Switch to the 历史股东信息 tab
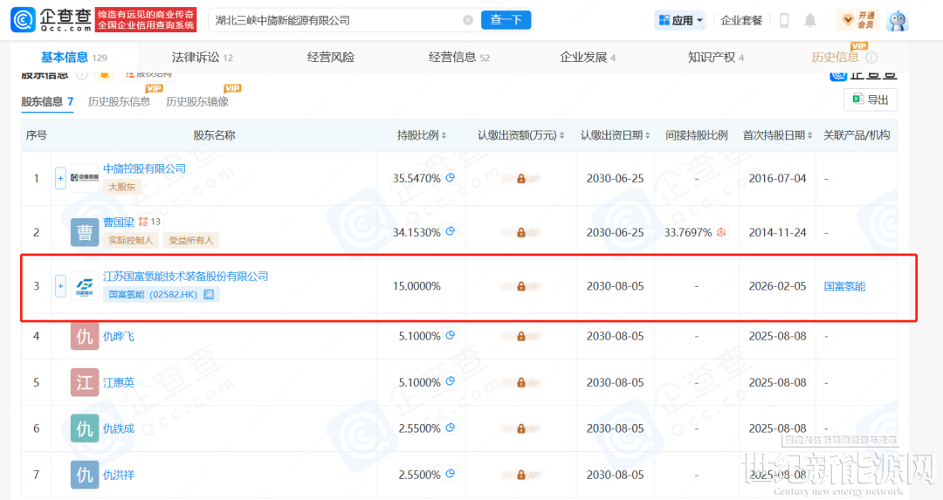 point(119,101)
